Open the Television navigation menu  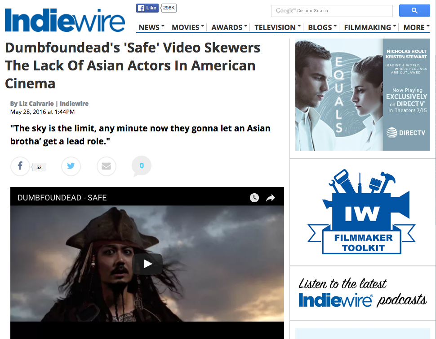point(277,27)
